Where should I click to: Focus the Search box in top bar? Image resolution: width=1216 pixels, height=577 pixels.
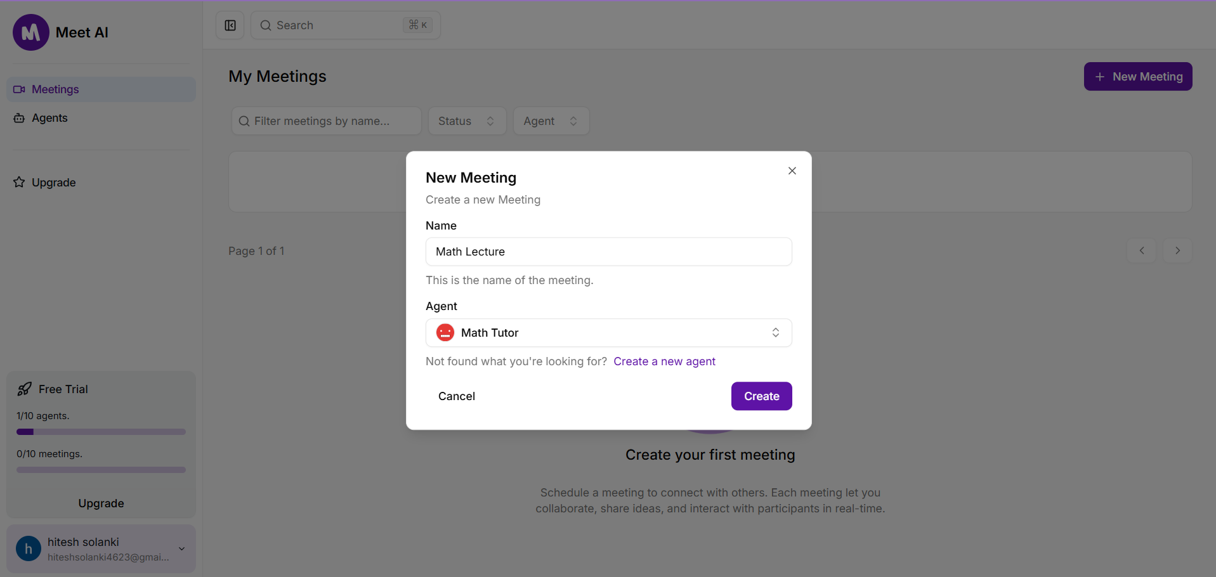coord(346,25)
